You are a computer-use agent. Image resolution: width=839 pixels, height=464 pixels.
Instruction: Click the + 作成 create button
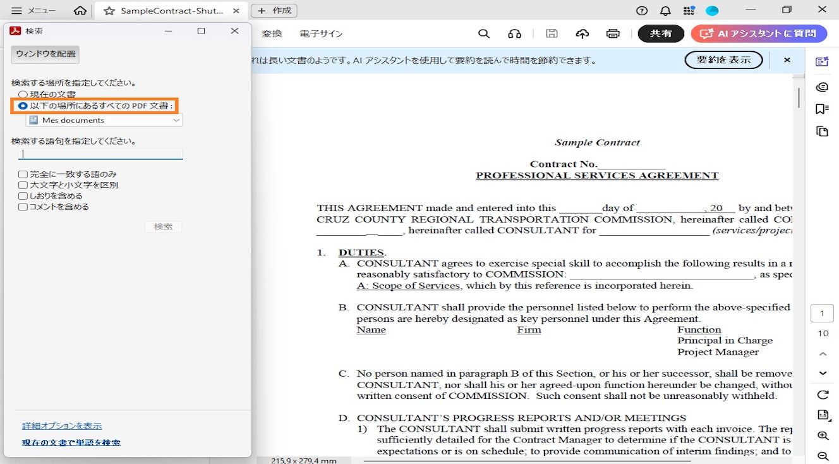coord(274,11)
